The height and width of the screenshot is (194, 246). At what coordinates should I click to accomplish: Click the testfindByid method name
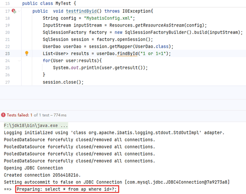(81, 11)
